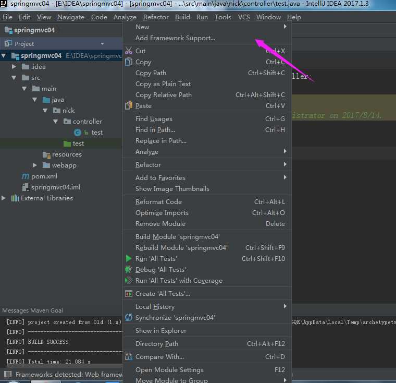Collapse the controller package node
Screen dimensions: 396x383
[56, 122]
